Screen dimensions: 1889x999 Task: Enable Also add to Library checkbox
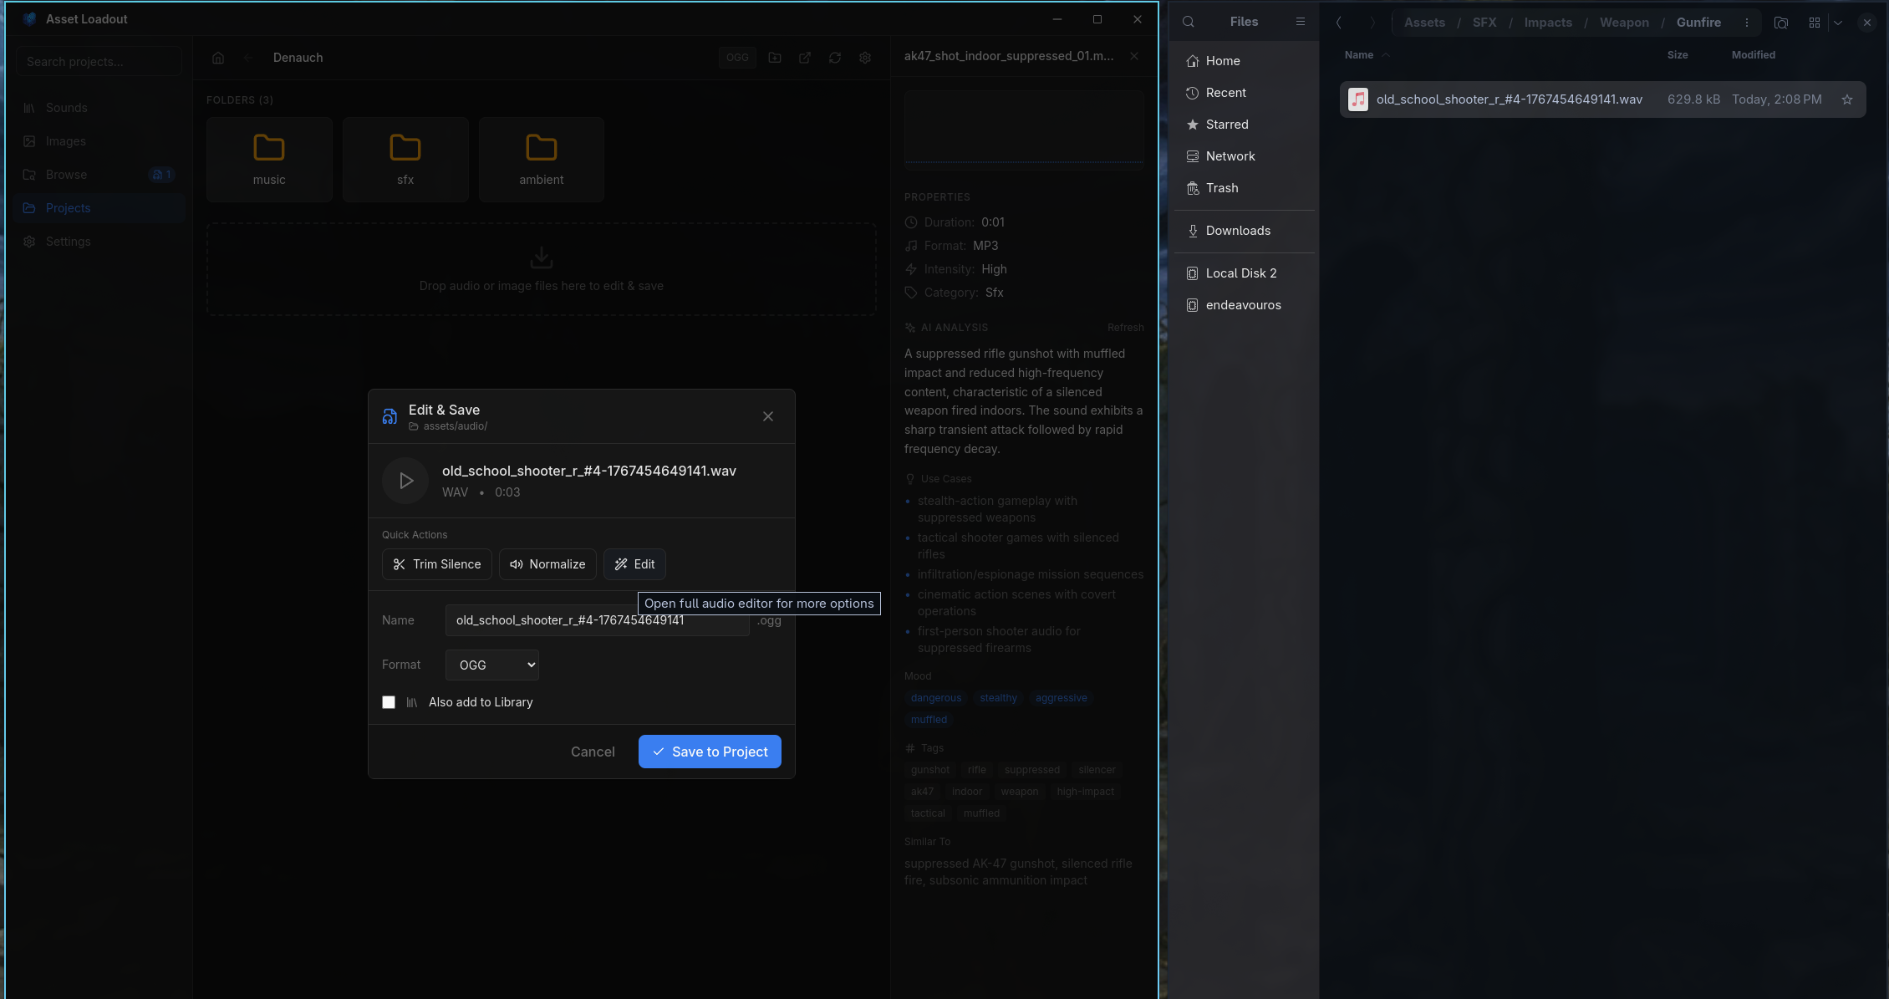[x=389, y=702]
